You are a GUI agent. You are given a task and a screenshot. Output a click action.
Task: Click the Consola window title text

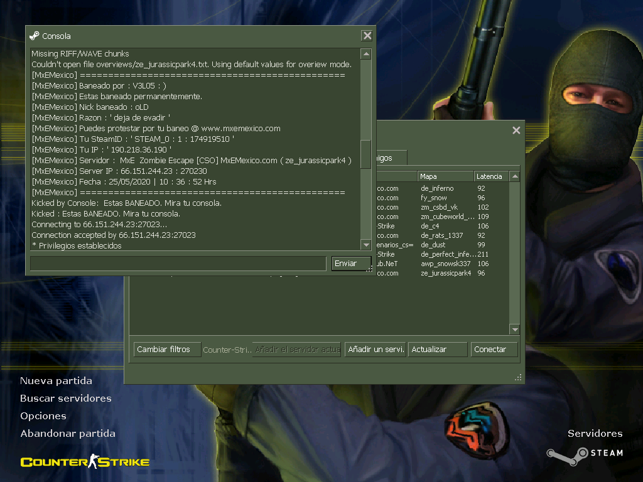[x=56, y=36]
